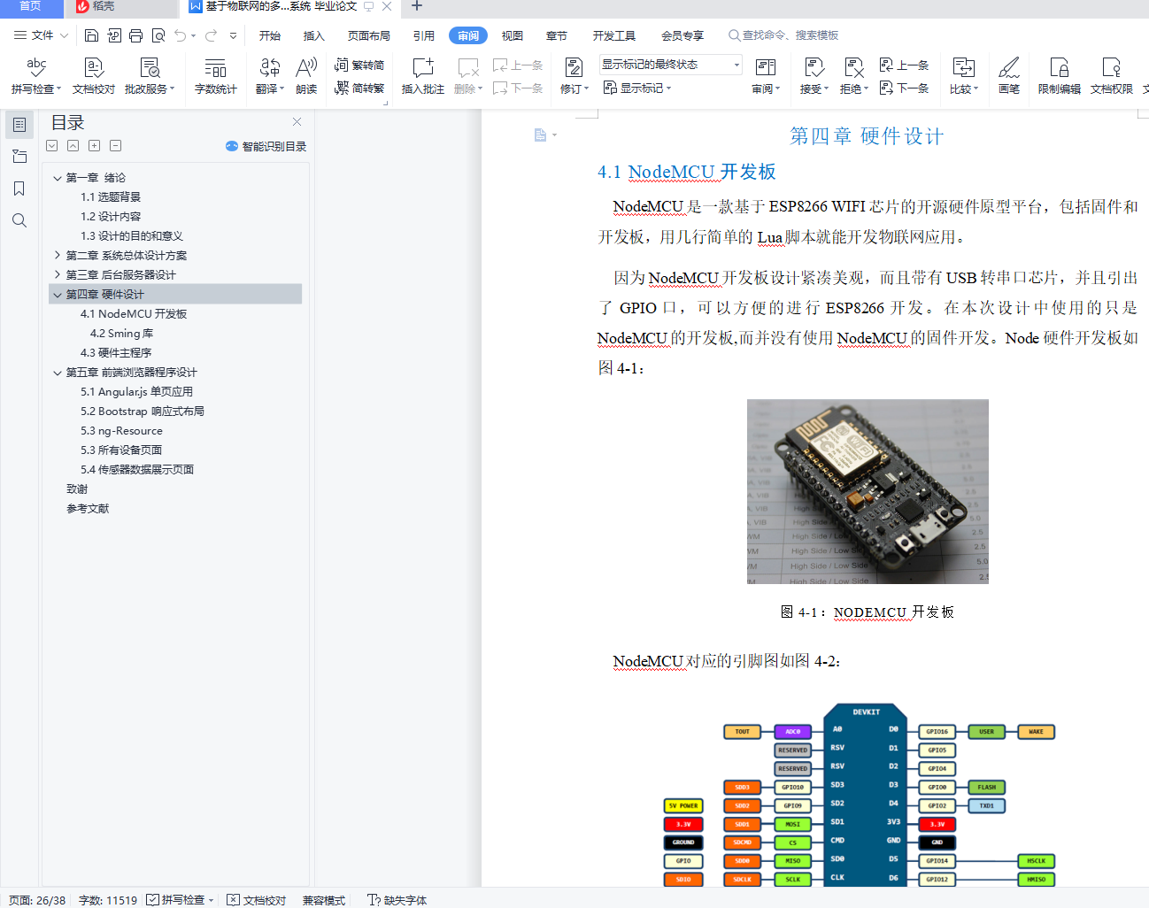1149x908 pixels.
Task: Toggle 修订 track changes
Action: 574,76
